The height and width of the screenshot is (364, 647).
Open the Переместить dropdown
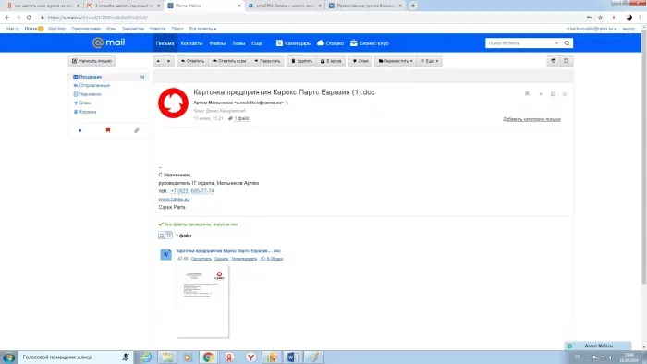point(396,61)
